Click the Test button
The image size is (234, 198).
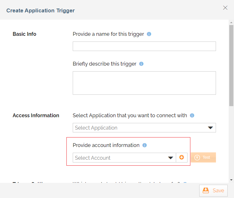click(203, 157)
